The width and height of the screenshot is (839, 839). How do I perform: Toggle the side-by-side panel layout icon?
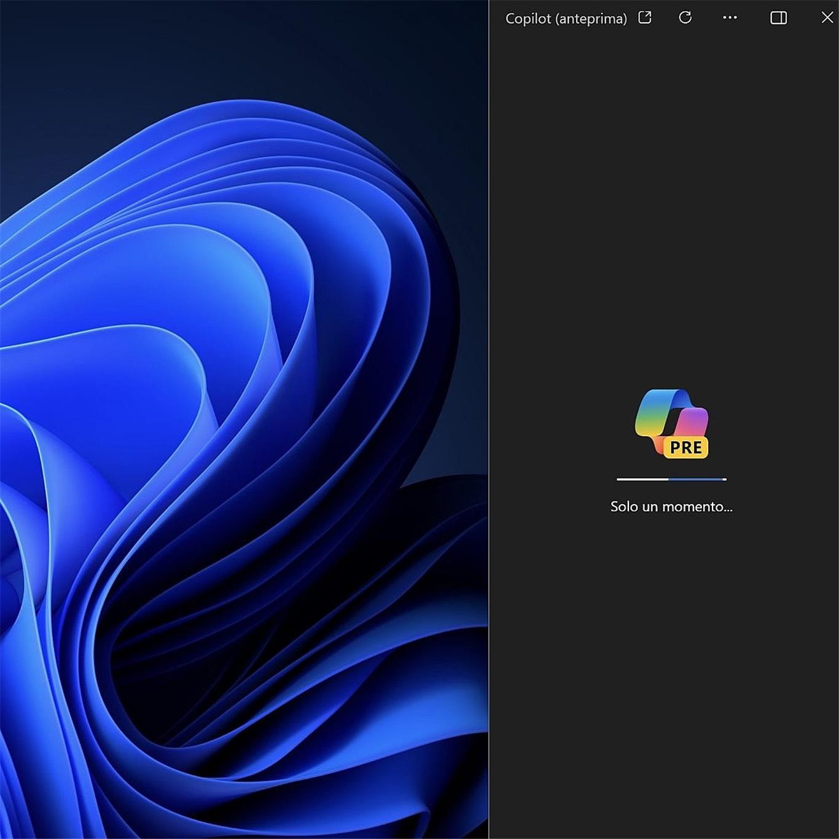pyautogui.click(x=778, y=18)
